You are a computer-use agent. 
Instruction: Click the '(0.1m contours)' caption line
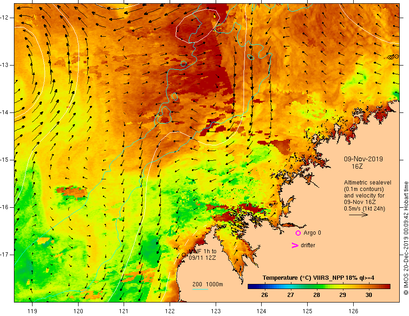click(x=364, y=189)
